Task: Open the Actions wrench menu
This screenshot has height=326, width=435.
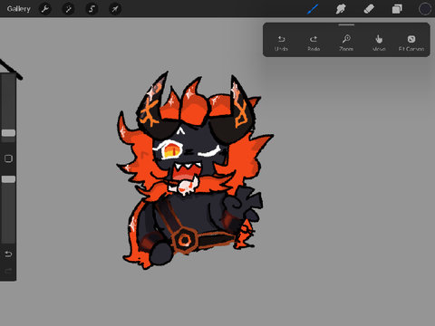Action: tap(45, 9)
